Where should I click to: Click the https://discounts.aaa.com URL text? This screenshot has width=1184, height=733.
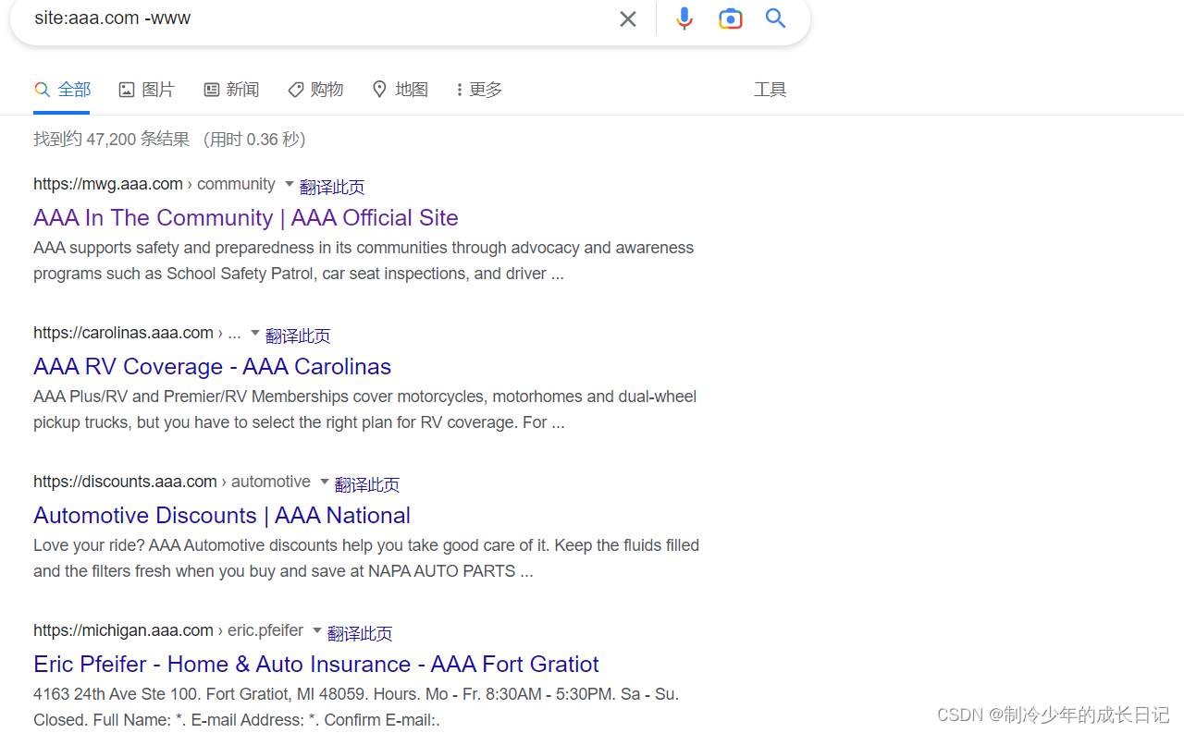pyautogui.click(x=125, y=482)
